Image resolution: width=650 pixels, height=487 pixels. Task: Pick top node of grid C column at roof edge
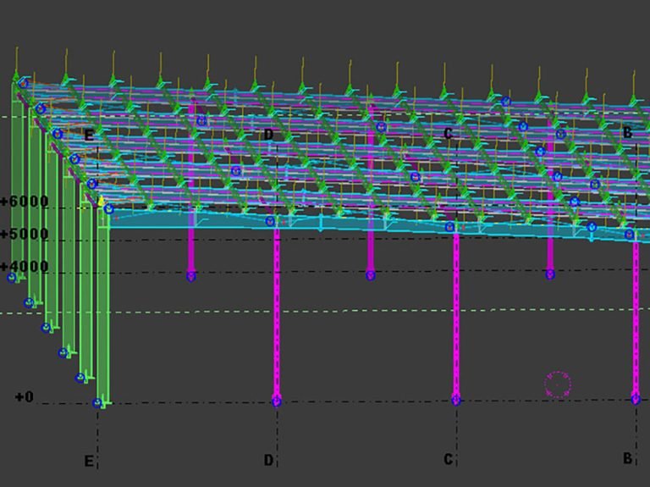[x=449, y=227]
